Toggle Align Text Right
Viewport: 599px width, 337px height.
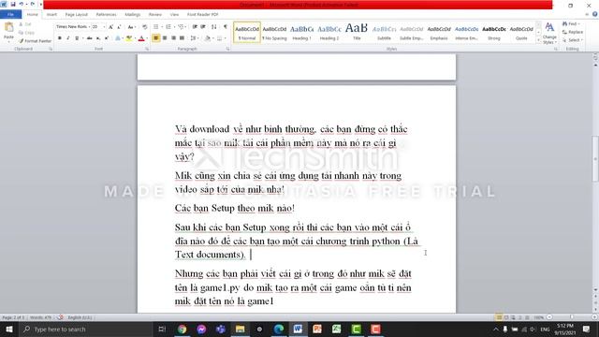click(x=173, y=38)
